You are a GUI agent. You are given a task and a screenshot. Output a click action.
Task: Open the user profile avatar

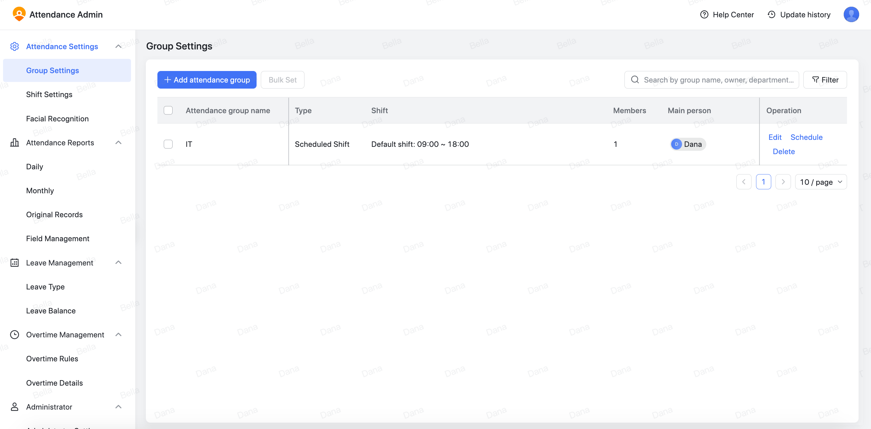click(851, 15)
